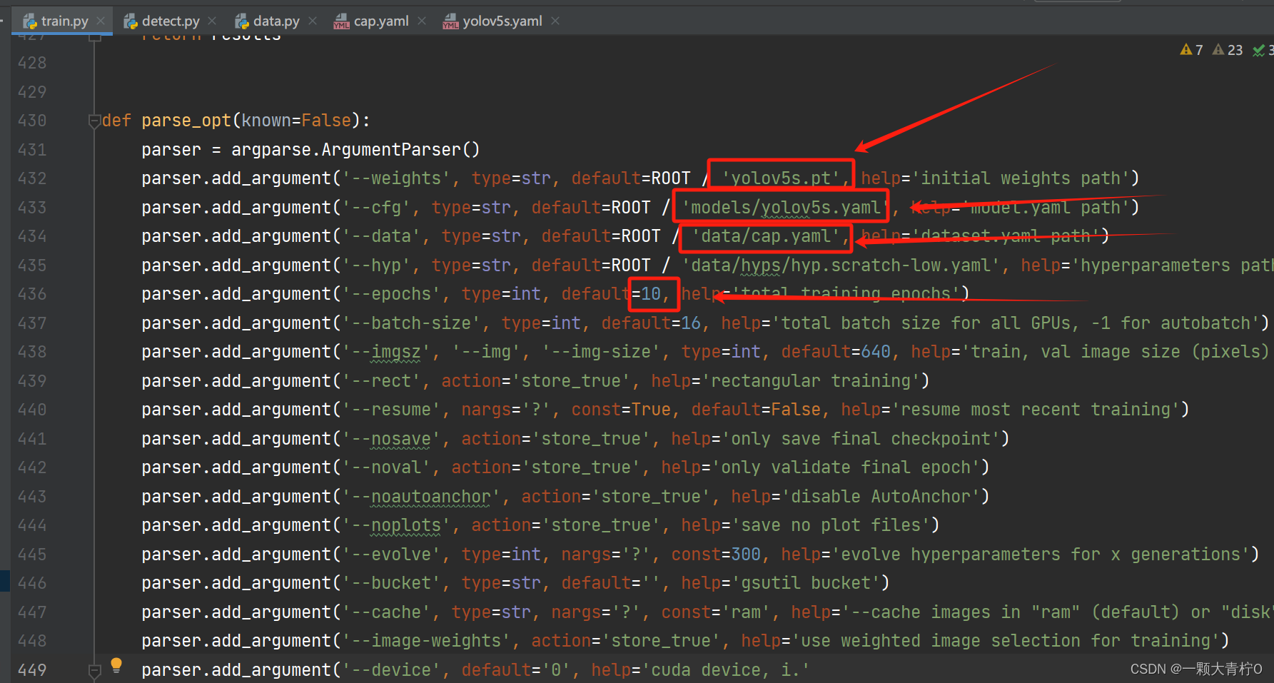Click the '--epochs' argument string
Viewport: 1274px width, 683px height.
pyautogui.click(x=391, y=294)
